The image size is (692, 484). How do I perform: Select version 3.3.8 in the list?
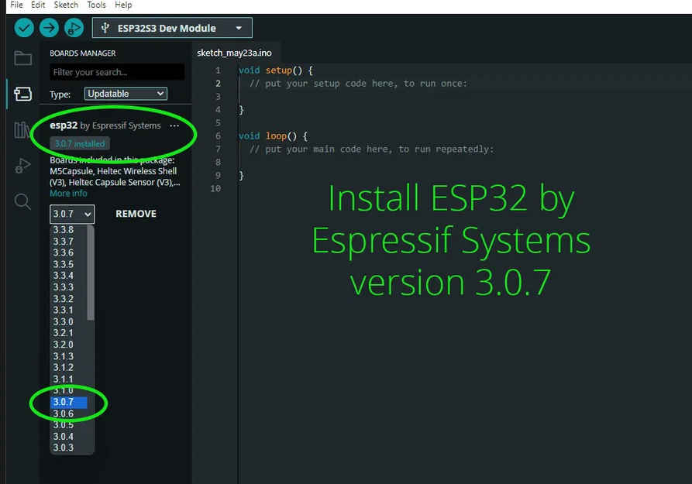[x=68, y=230]
